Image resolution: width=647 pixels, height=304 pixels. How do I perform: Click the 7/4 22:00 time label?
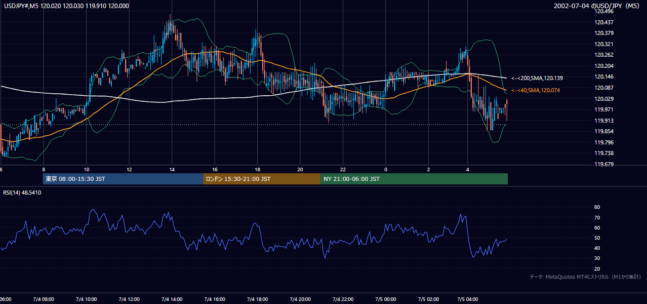(x=343, y=299)
